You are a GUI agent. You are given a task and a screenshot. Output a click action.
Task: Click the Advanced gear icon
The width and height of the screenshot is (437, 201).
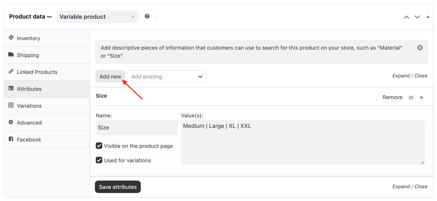click(11, 122)
